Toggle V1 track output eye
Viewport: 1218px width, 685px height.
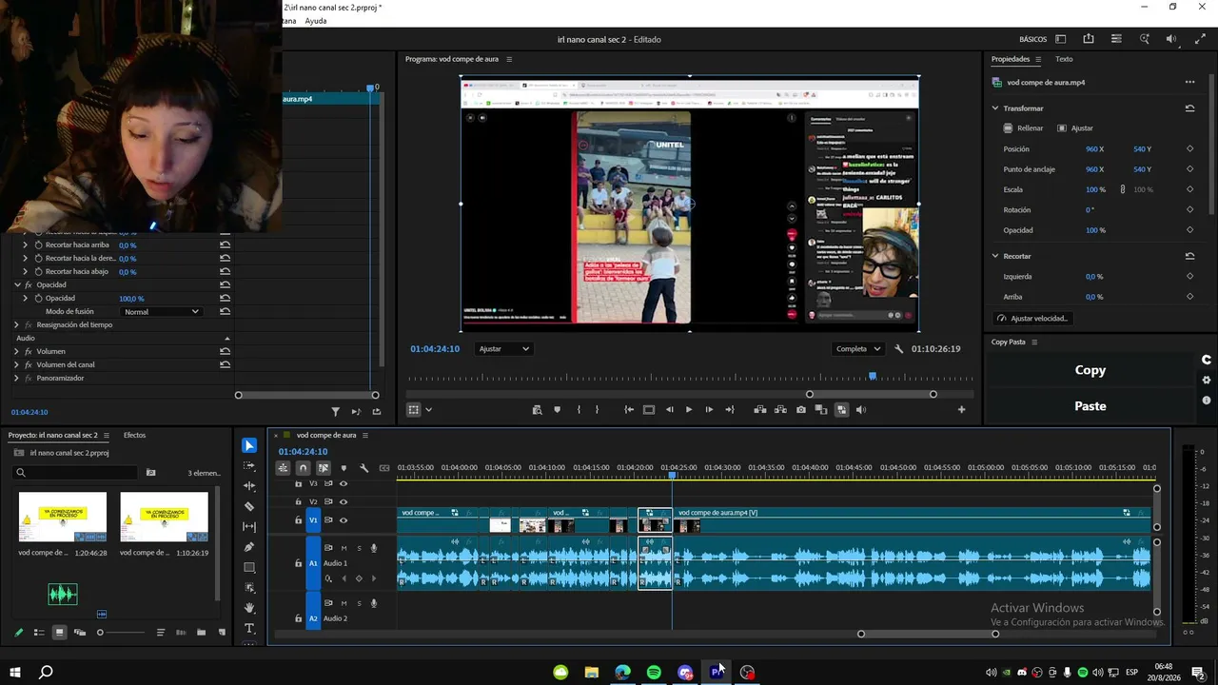click(344, 520)
